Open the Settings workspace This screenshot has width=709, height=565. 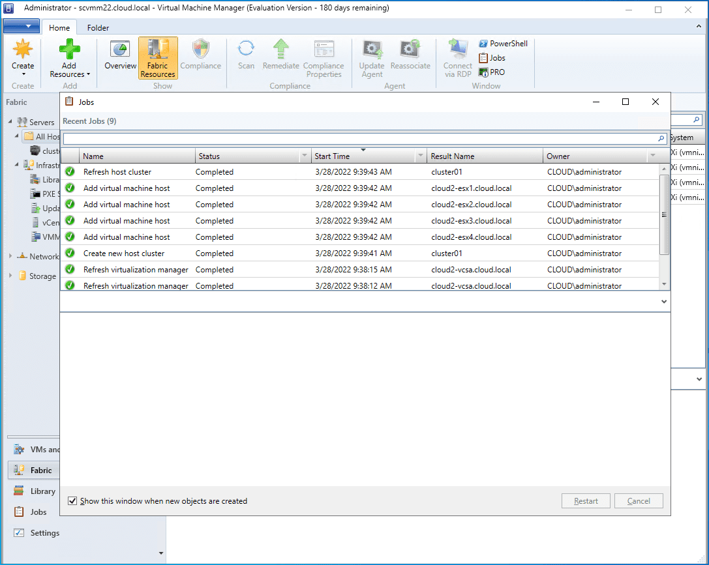tap(37, 533)
